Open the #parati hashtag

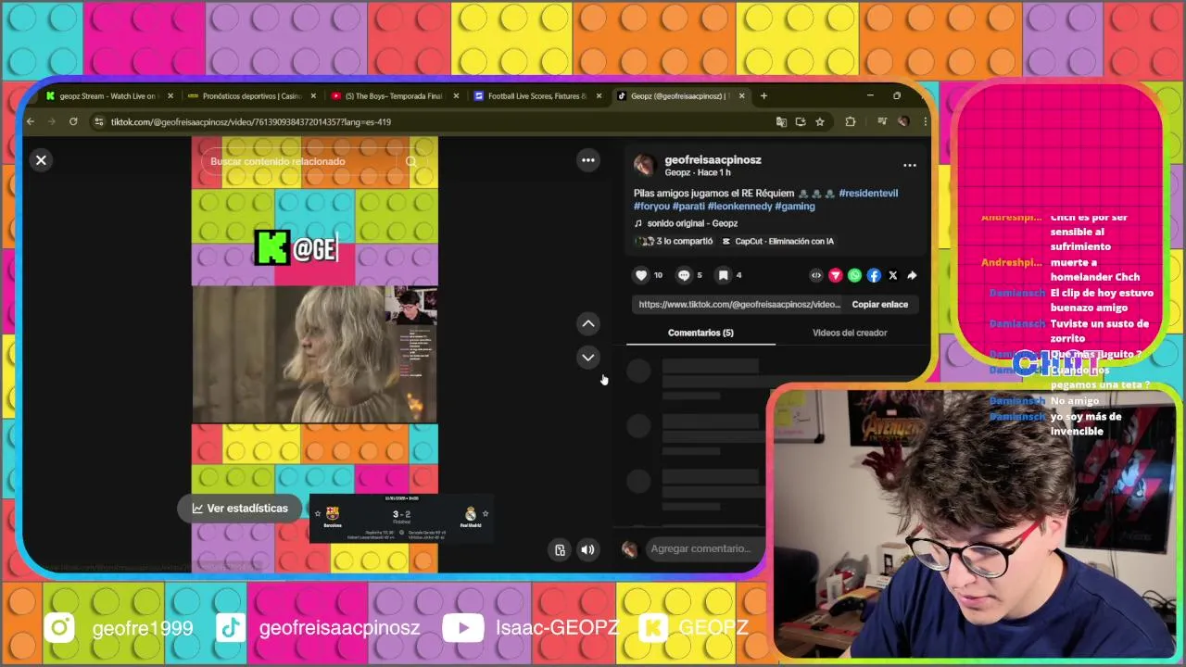(x=688, y=206)
